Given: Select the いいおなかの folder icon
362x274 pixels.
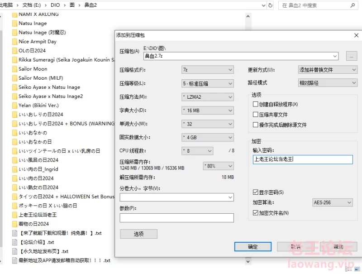Looking at the screenshot, I should tap(14, 133).
